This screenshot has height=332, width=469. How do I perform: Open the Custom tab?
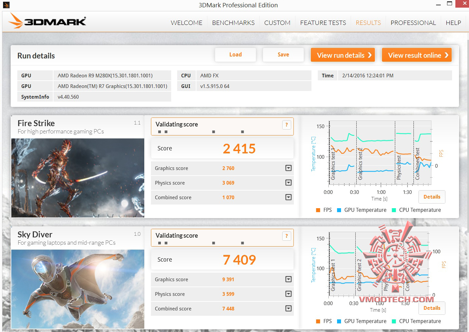click(277, 23)
